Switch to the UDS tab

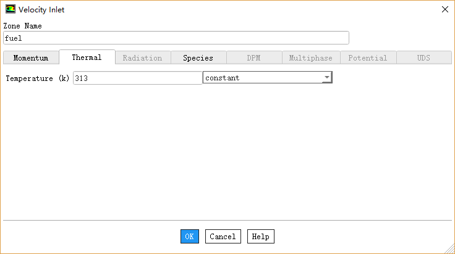click(423, 58)
